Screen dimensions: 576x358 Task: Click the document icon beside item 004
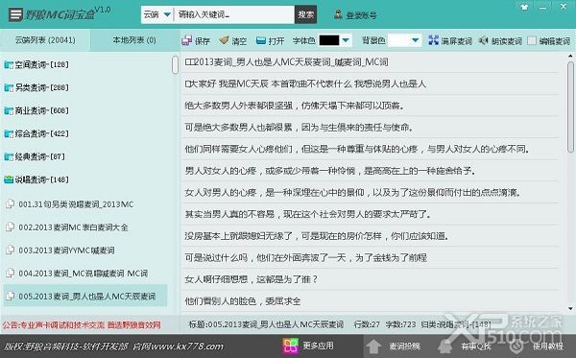pos(11,274)
